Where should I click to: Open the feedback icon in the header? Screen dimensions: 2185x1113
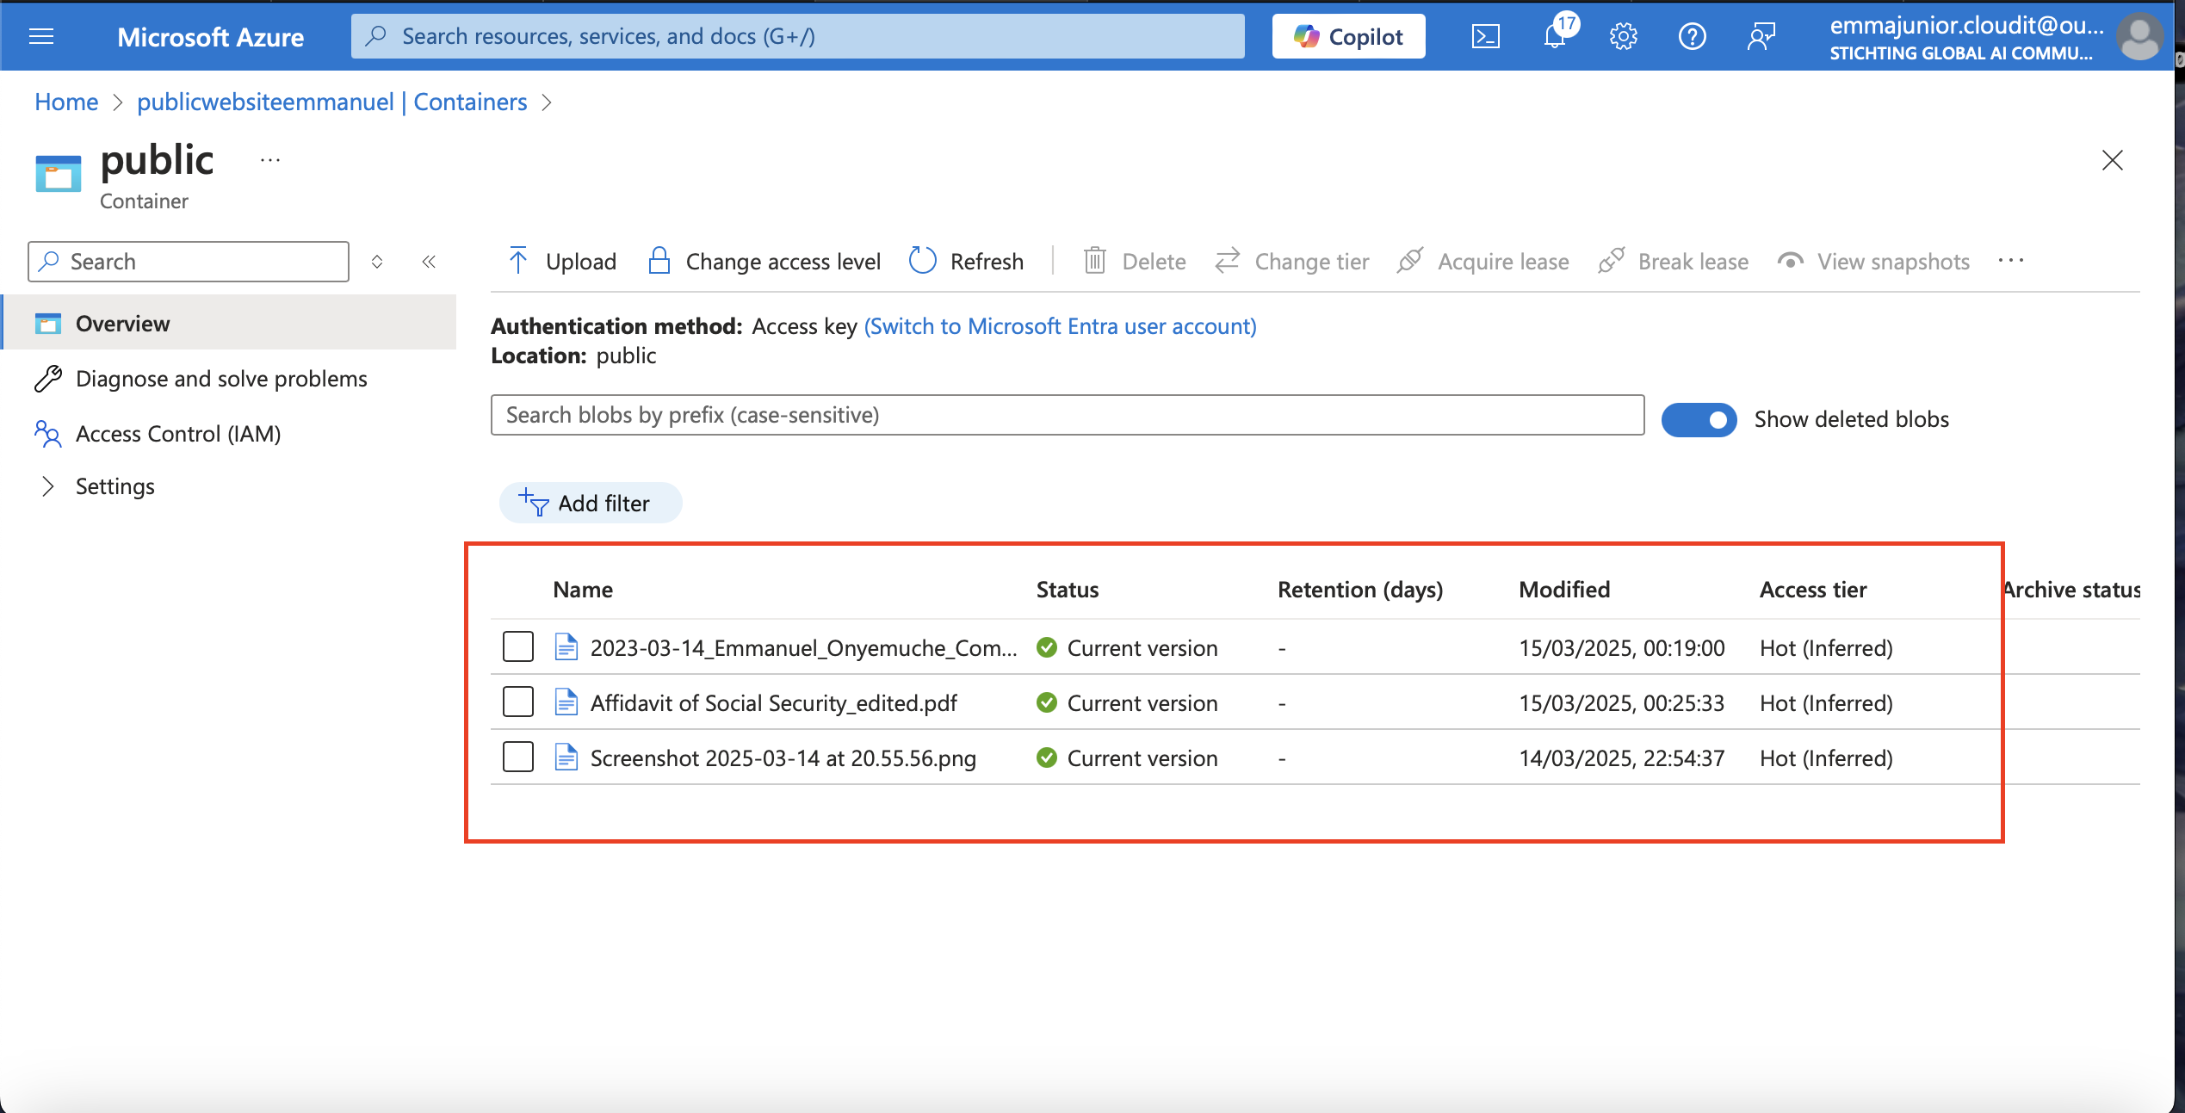[x=1761, y=36]
